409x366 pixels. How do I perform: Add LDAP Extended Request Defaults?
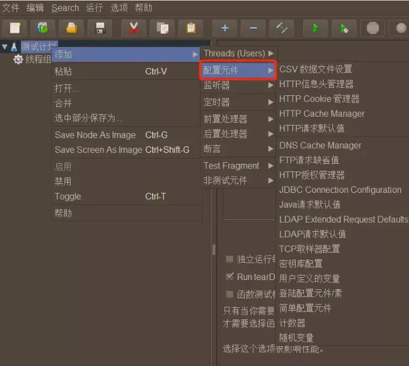coord(343,220)
